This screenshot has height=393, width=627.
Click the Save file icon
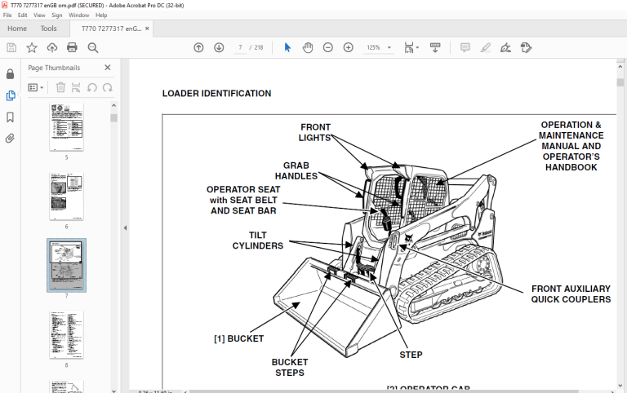(11, 48)
